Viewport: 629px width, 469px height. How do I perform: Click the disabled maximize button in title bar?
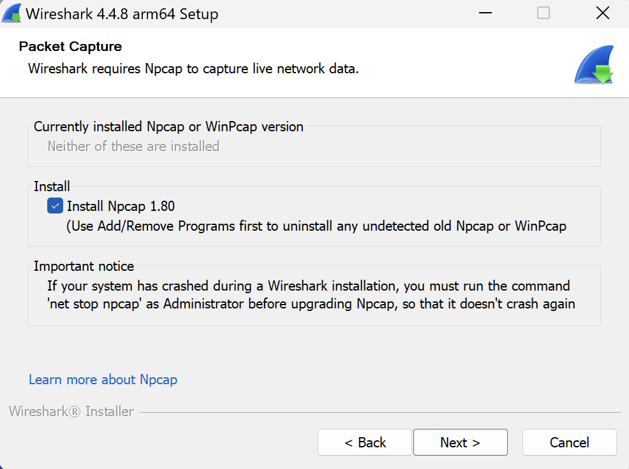(x=544, y=13)
